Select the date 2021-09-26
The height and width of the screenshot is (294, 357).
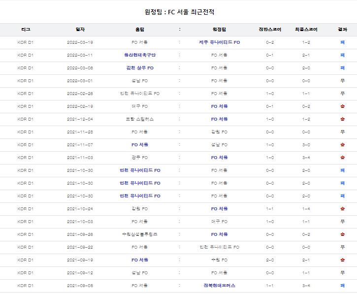point(80,234)
